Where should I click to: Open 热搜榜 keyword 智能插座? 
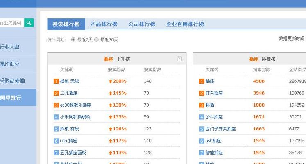[214, 153]
